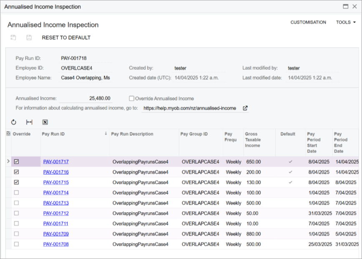Untick the Override checkbox for PAY-001717
Viewport: 362px width, 259px height.
click(x=16, y=161)
